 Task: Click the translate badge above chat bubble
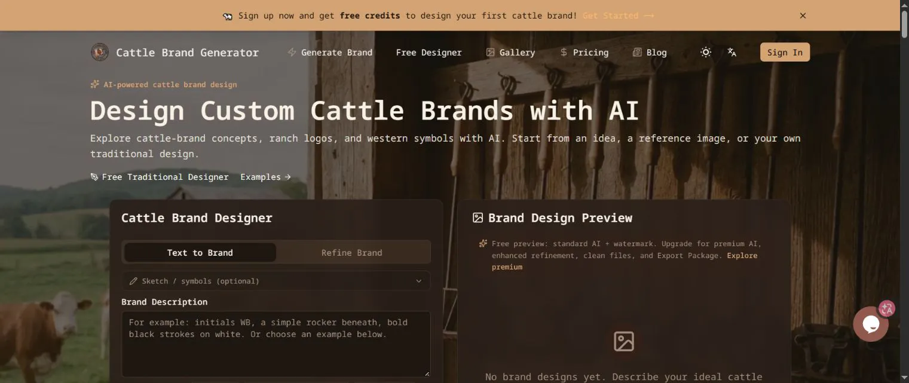[x=887, y=308]
